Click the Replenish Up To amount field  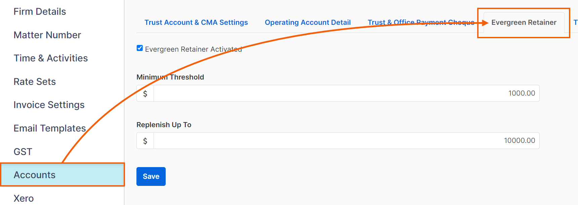tap(346, 141)
